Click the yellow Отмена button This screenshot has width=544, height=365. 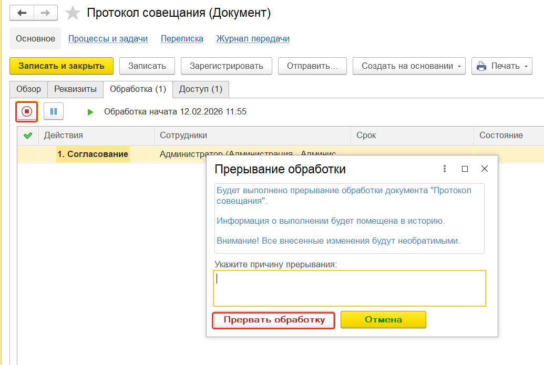point(383,319)
